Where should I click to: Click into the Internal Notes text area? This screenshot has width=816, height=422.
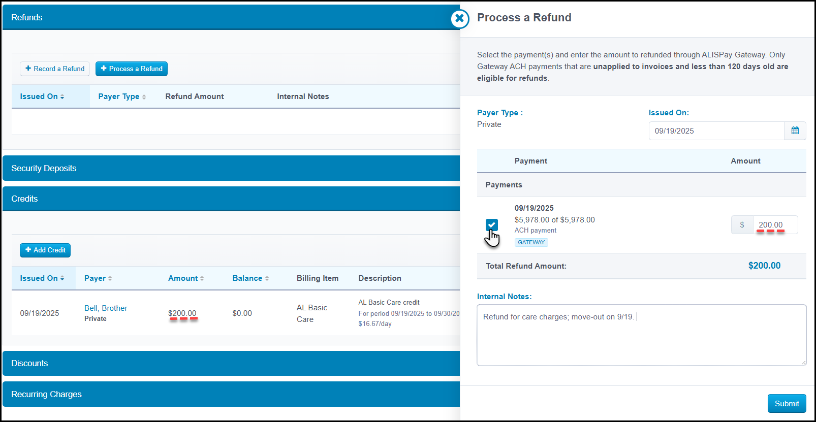click(x=641, y=335)
